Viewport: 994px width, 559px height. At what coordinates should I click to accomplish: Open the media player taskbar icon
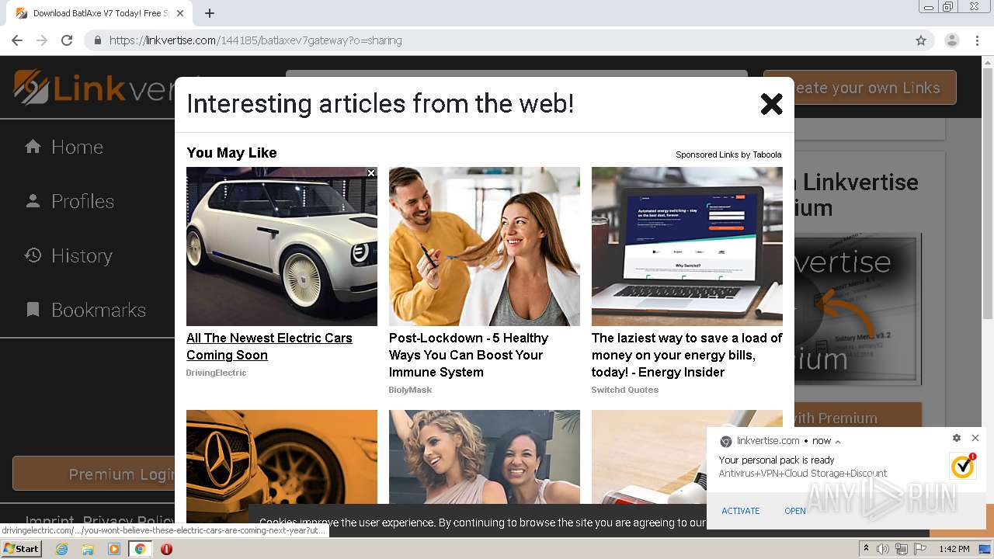[114, 549]
